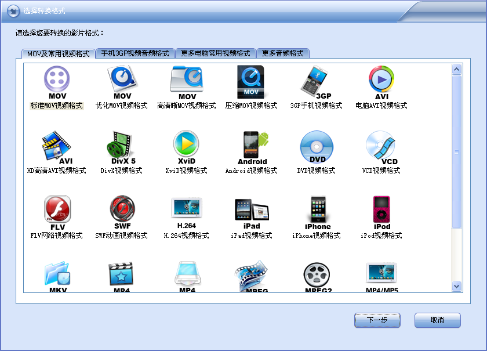The image size is (487, 351).
Task: Click the 下一步 button
Action: [377, 320]
